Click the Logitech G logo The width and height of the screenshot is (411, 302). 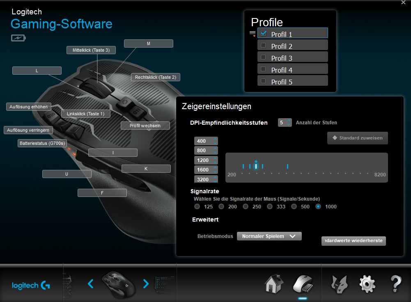tap(31, 285)
